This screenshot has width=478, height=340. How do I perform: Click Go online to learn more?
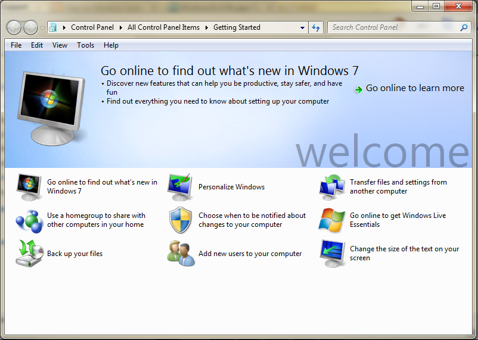(415, 88)
